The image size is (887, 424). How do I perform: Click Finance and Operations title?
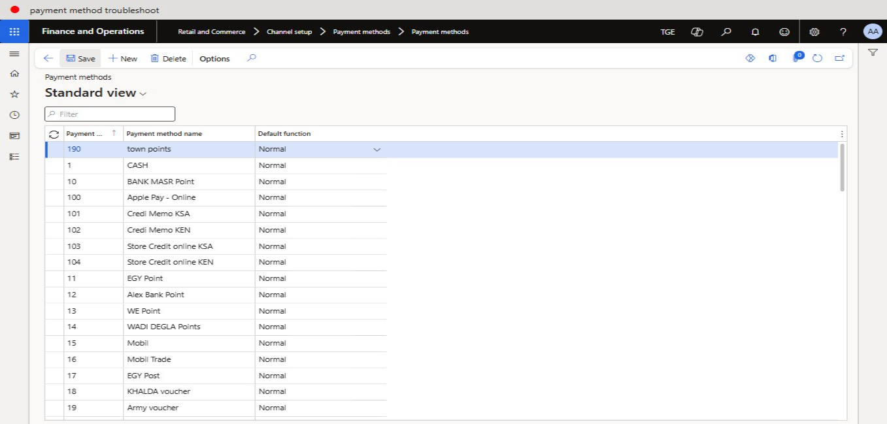(93, 31)
